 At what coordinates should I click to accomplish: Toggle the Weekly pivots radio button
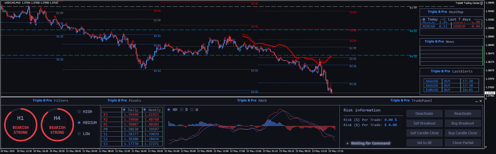pos(145,110)
